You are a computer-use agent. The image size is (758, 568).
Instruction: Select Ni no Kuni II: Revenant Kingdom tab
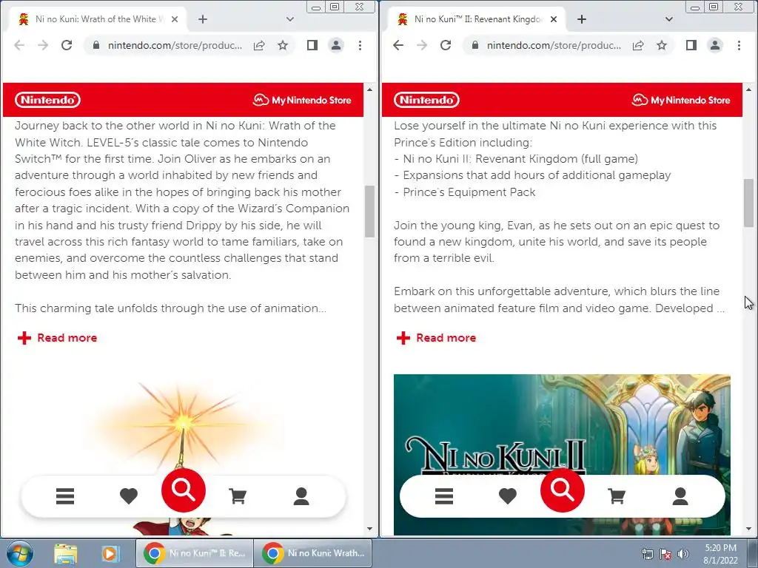tap(477, 19)
